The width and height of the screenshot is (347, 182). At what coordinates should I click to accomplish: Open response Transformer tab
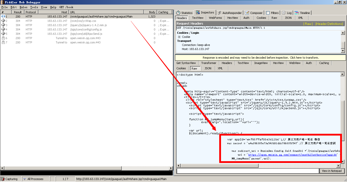click(209, 63)
